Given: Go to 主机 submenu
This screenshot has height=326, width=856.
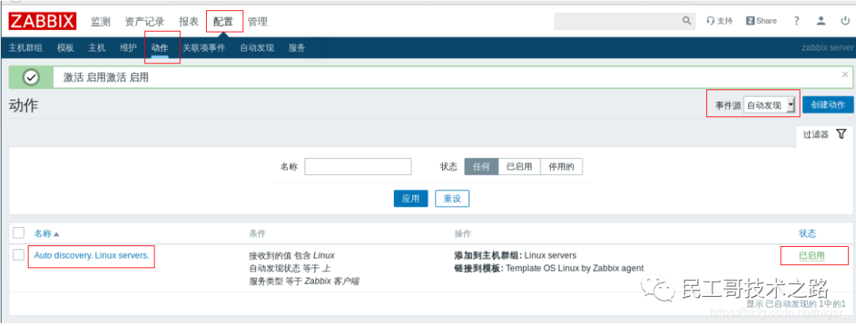Looking at the screenshot, I should pyautogui.click(x=97, y=48).
